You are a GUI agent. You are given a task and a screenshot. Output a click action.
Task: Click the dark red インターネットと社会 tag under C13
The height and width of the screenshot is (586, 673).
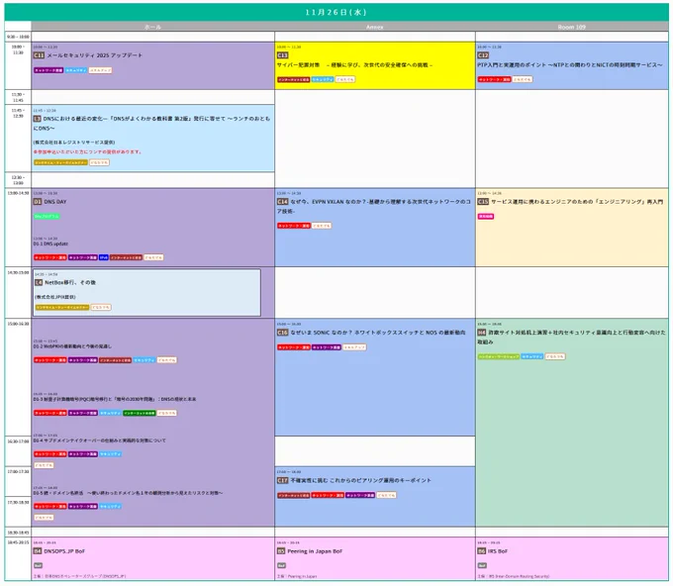click(x=294, y=79)
